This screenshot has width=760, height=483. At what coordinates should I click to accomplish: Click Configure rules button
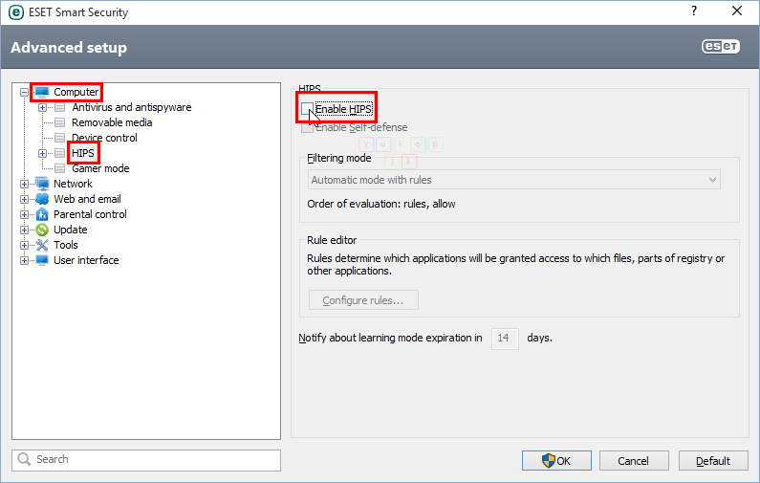363,300
